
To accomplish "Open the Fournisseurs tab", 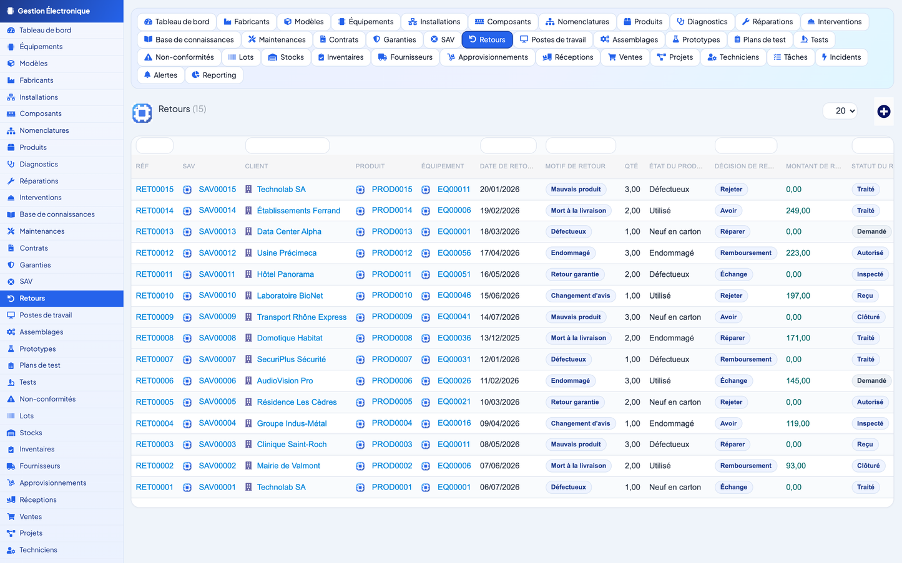I will (405, 57).
